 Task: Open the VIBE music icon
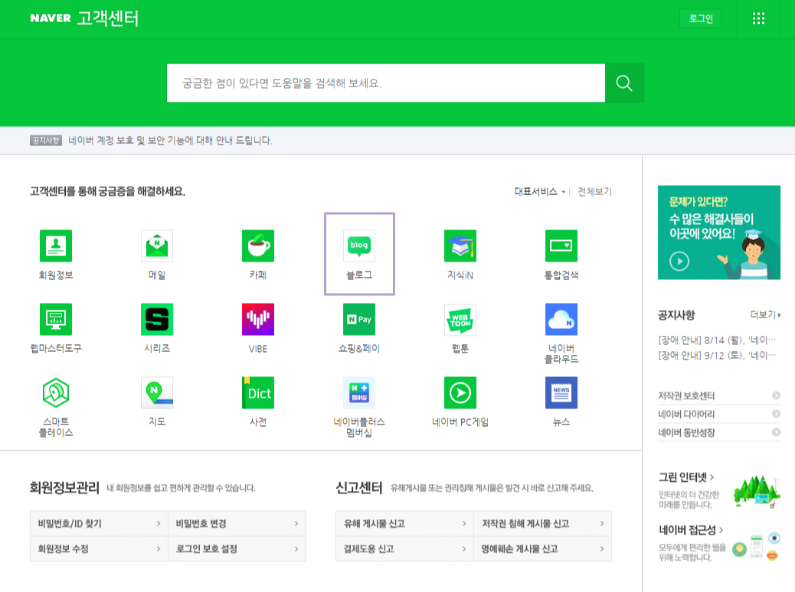(258, 319)
